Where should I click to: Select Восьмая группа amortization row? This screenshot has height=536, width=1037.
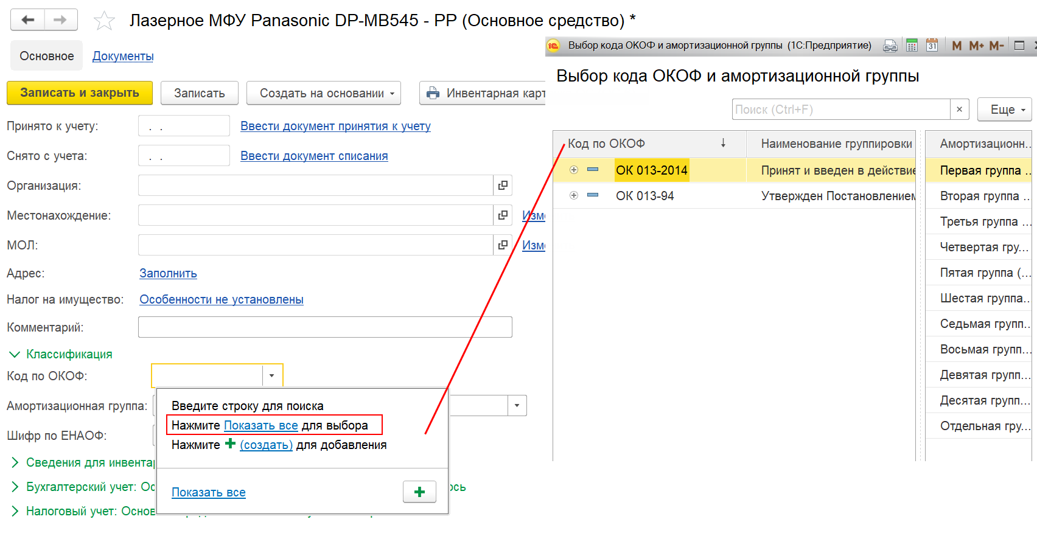click(x=979, y=349)
